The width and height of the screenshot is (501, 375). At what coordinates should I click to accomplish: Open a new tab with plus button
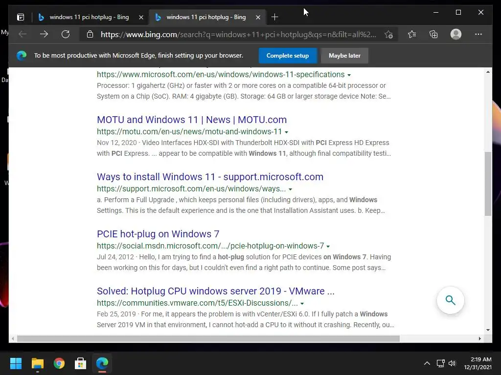(x=274, y=17)
